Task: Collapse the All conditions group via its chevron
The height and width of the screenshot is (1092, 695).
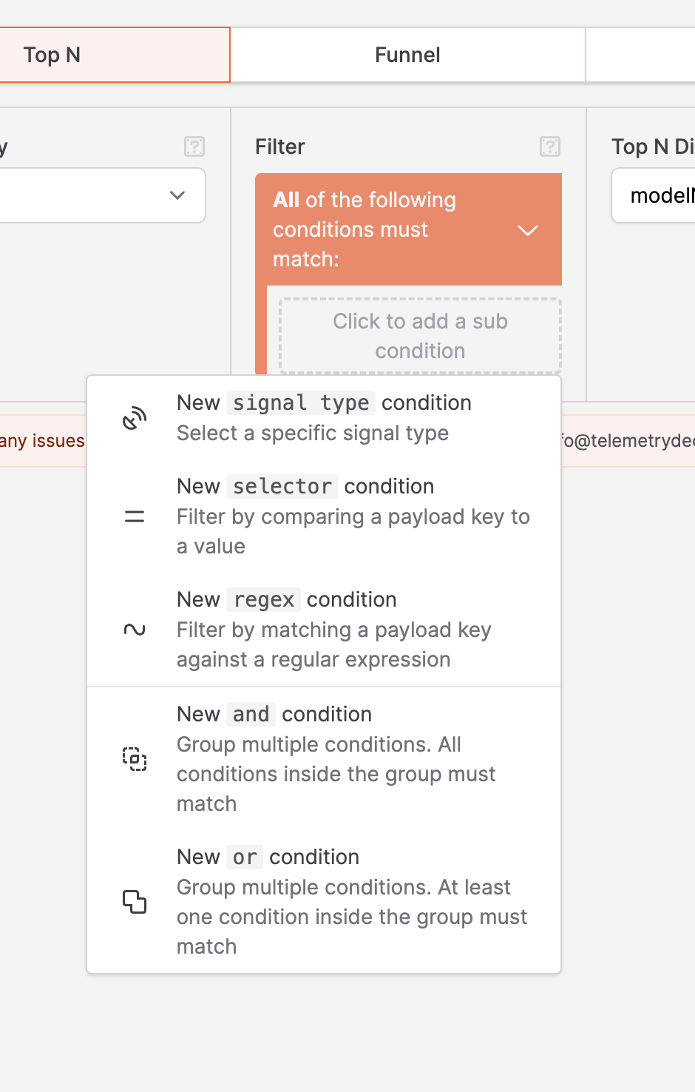Action: pyautogui.click(x=529, y=231)
